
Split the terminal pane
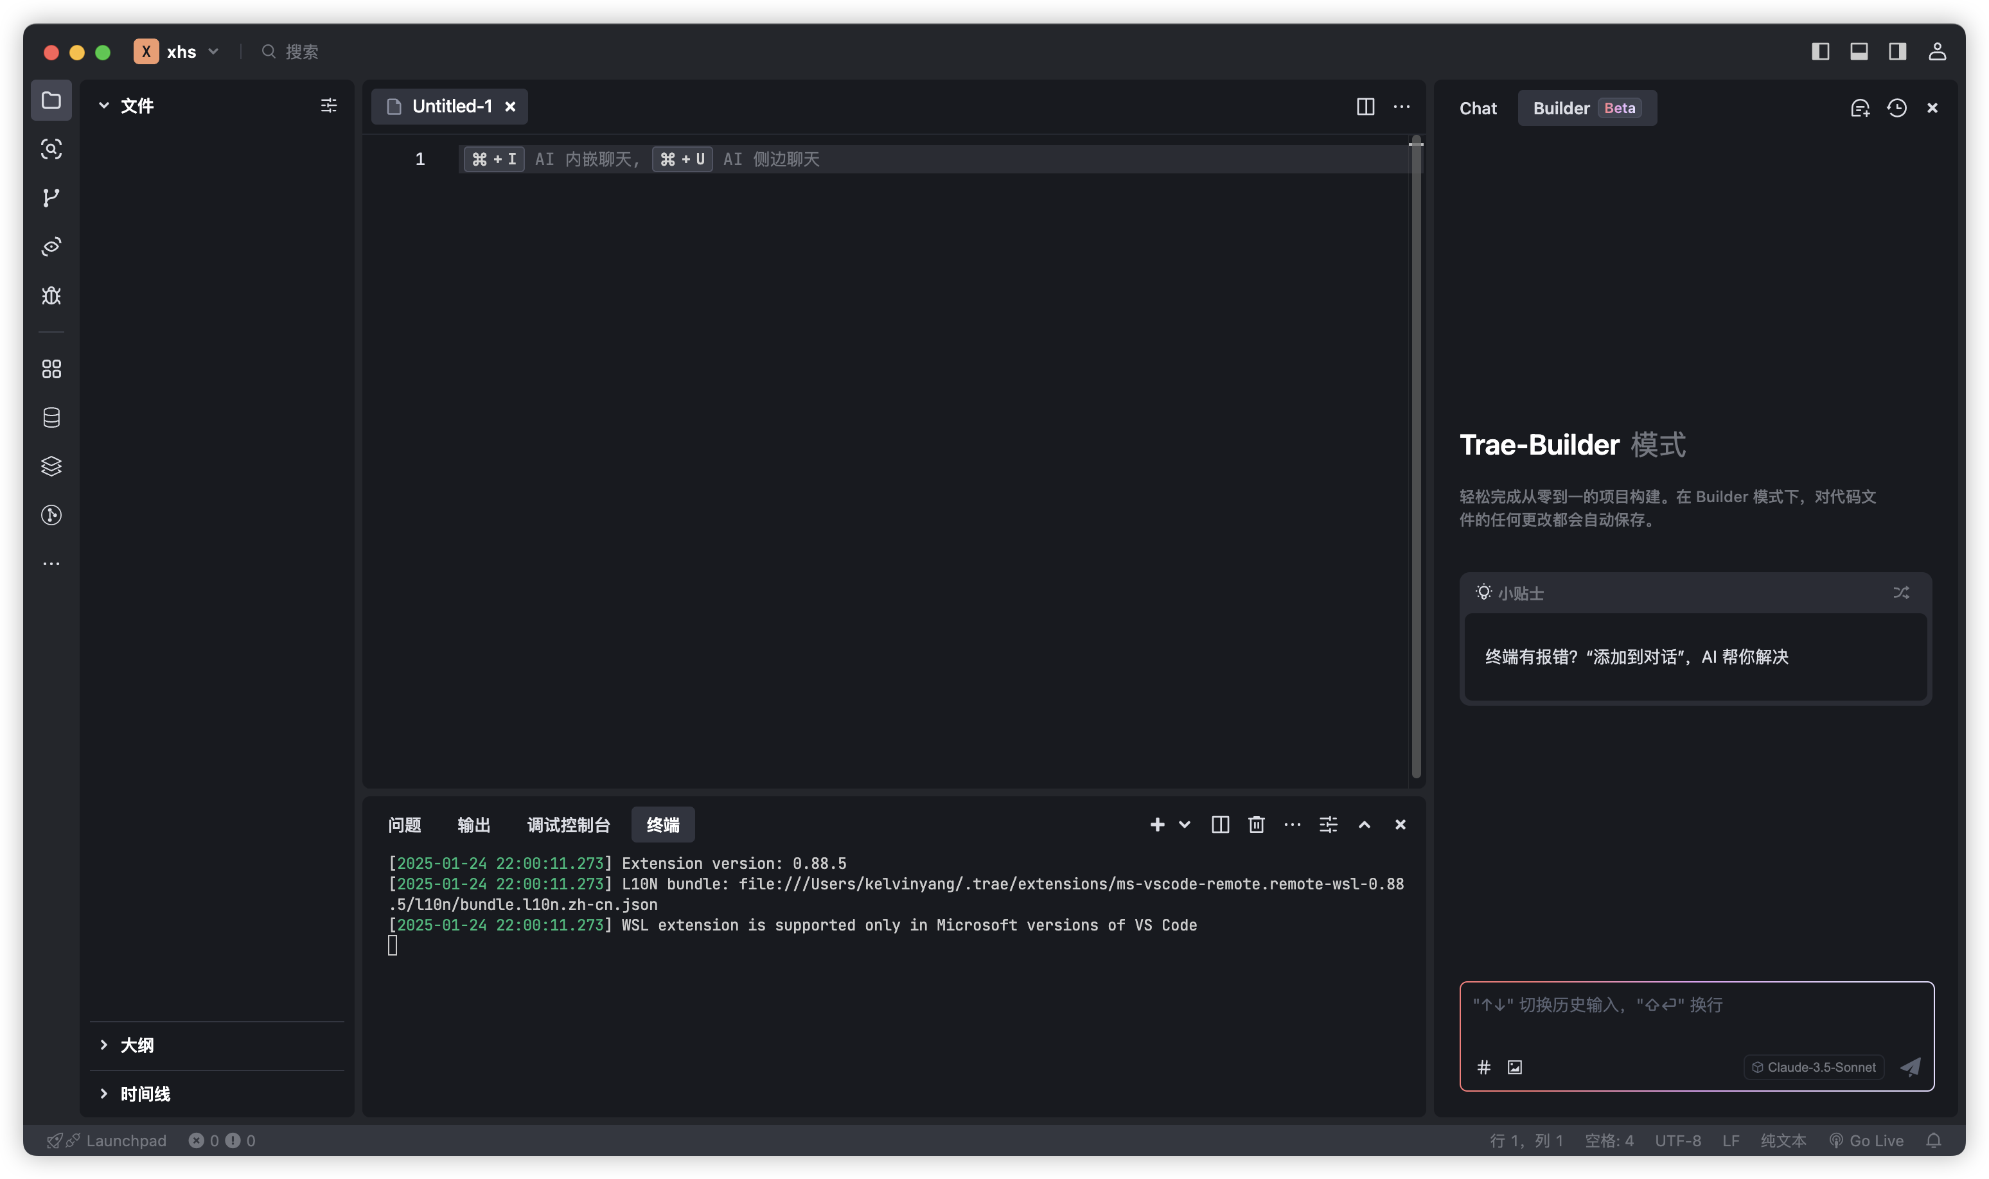pos(1221,825)
